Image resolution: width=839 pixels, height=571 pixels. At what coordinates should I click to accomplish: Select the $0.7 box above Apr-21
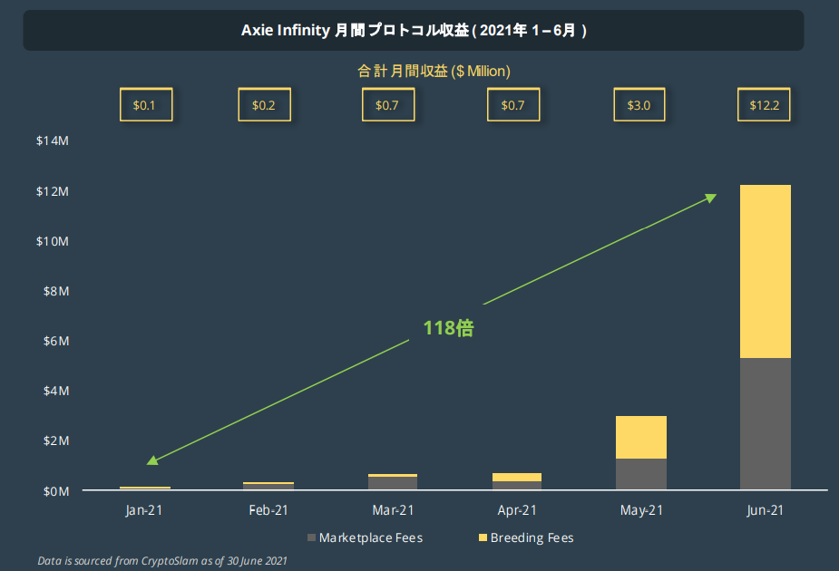[513, 105]
